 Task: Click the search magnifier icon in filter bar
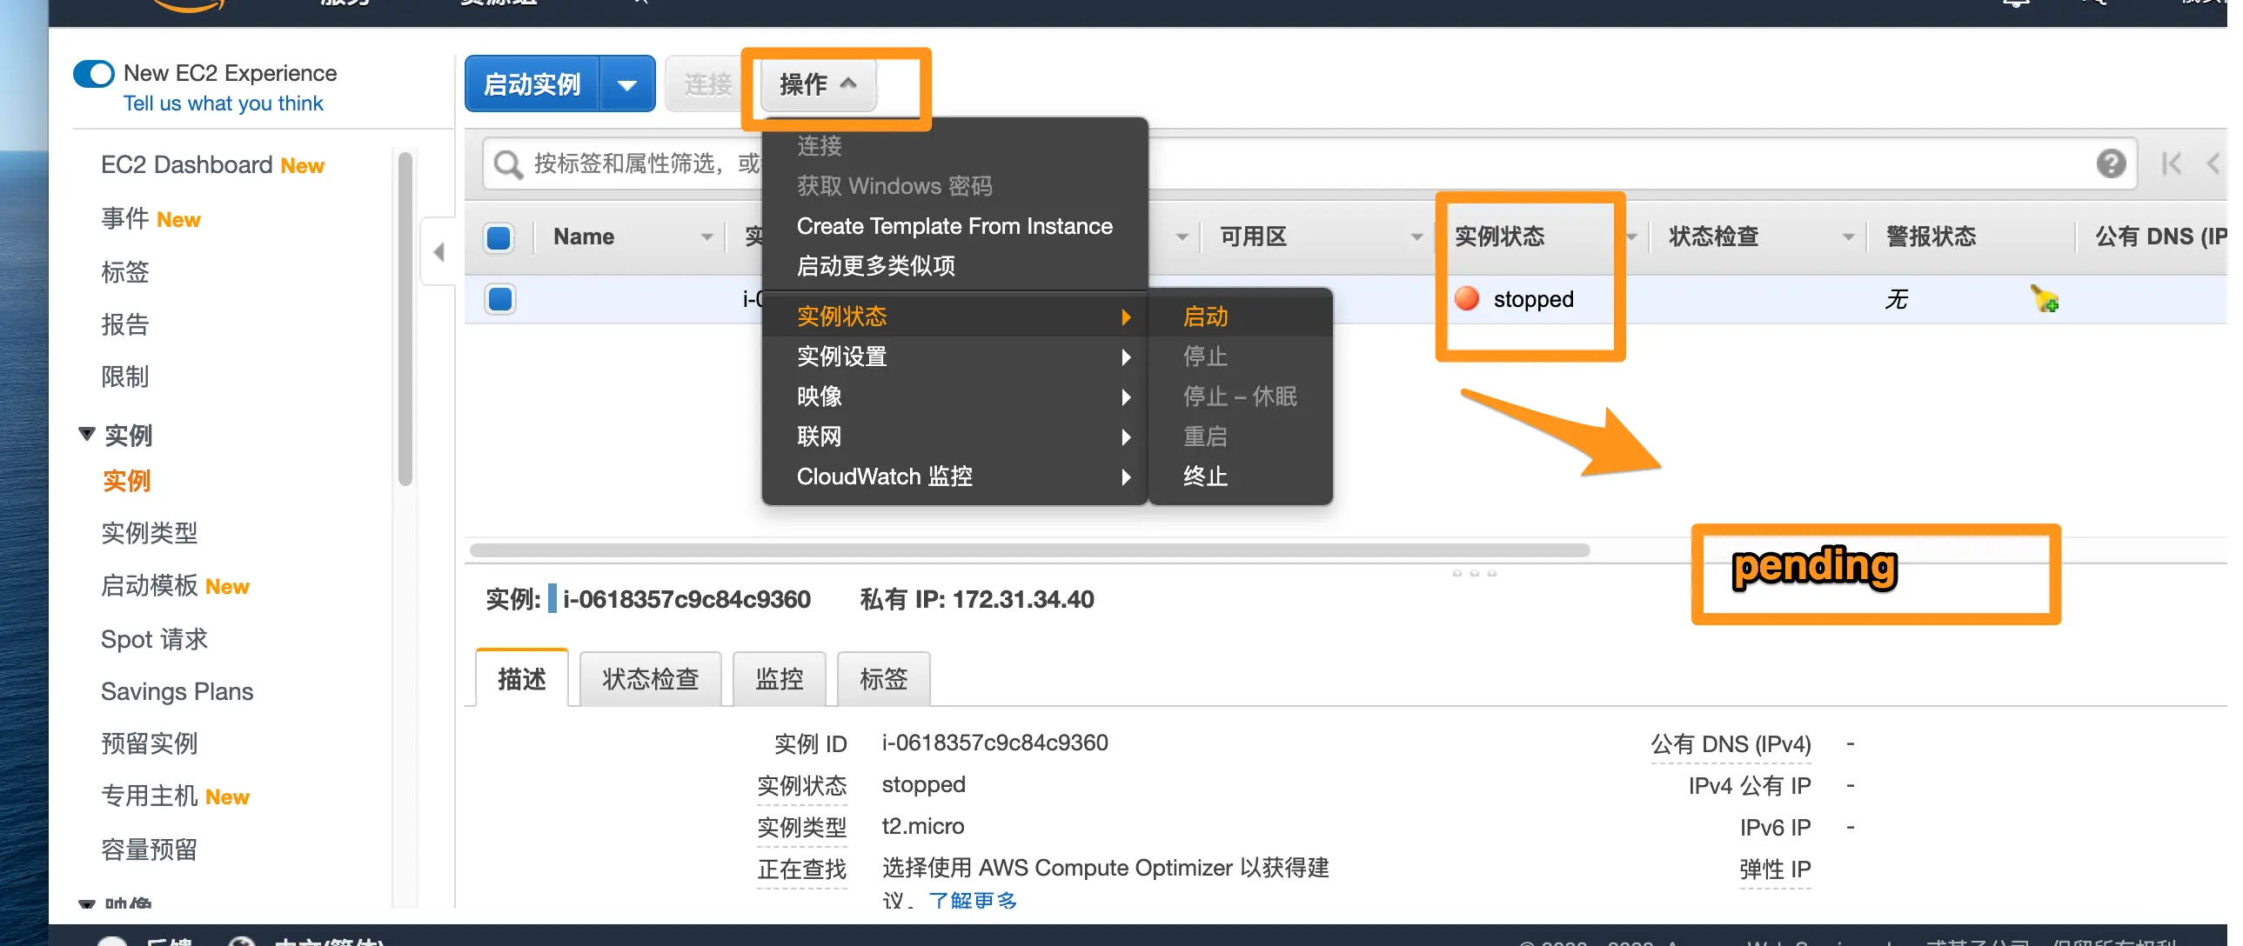507,163
